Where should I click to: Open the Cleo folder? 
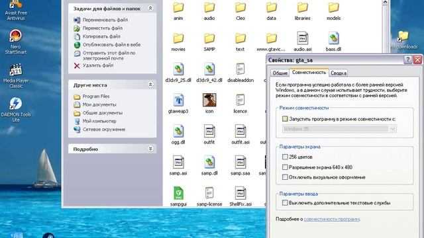click(x=240, y=11)
